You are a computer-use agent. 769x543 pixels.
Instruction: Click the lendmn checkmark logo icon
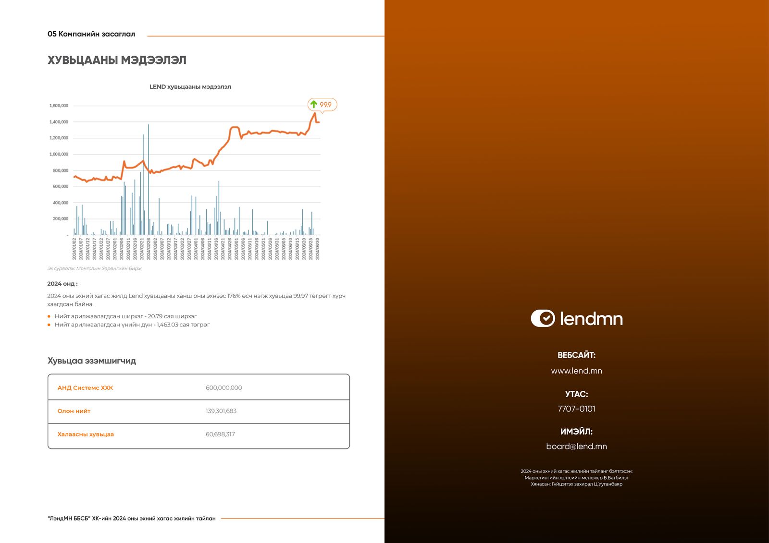point(543,318)
